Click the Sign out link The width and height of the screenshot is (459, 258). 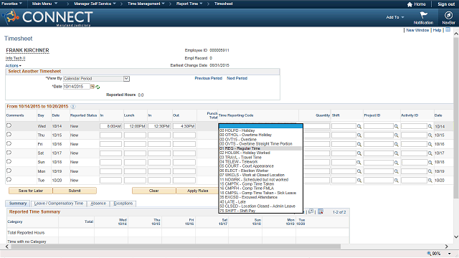(x=446, y=4)
